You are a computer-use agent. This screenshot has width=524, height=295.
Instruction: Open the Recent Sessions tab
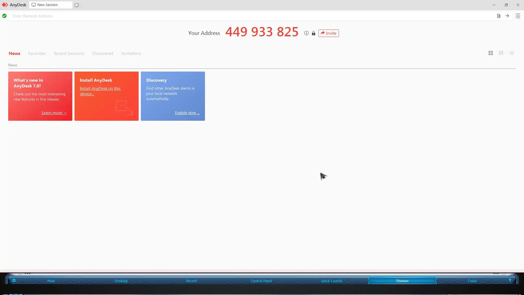(x=69, y=53)
